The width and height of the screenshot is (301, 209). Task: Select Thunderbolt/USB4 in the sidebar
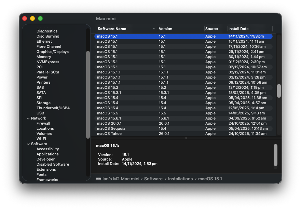[53, 108]
